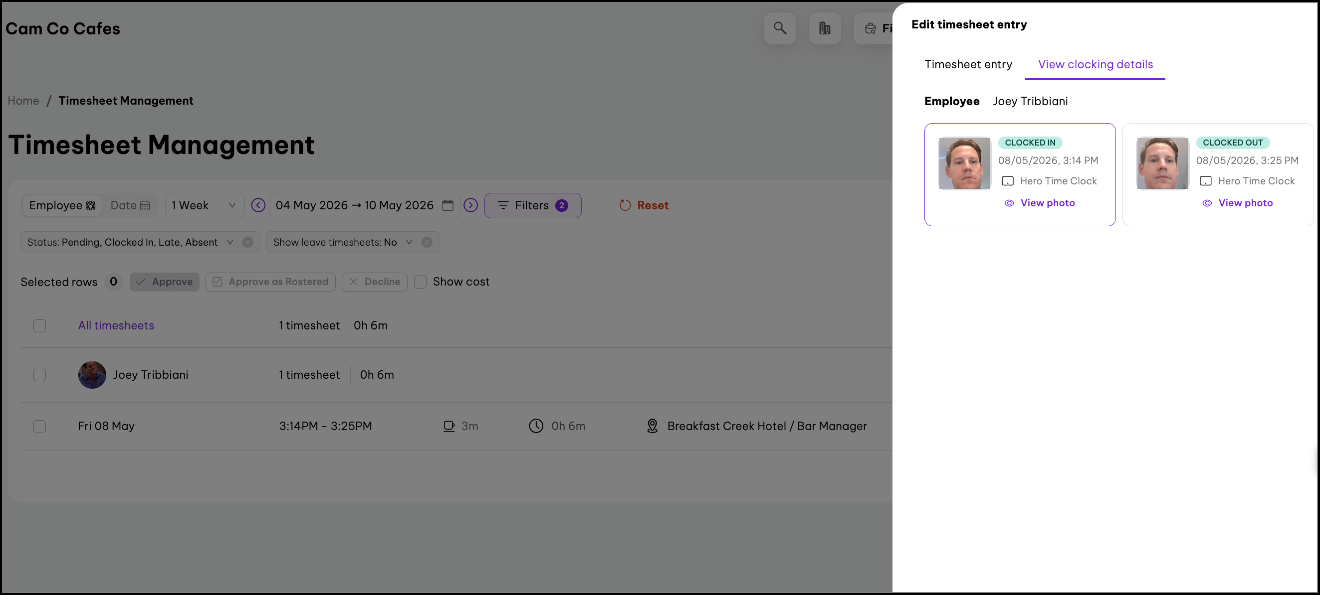Screen dimensions: 1320x595
Task: Click the Approve button
Action: [164, 282]
